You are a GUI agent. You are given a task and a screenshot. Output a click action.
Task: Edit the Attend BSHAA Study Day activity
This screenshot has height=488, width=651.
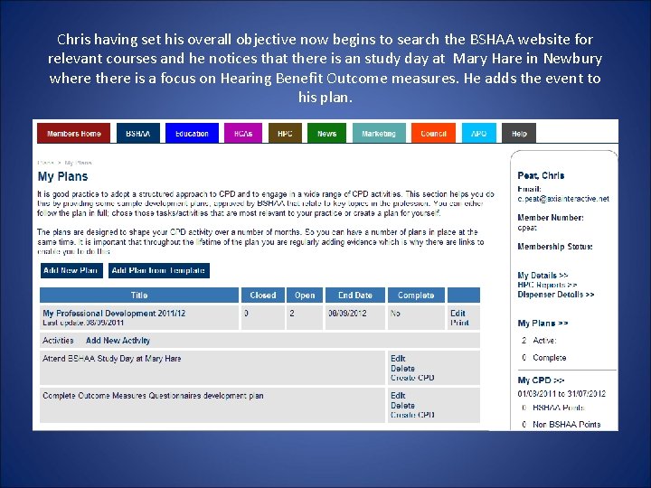[x=398, y=358]
